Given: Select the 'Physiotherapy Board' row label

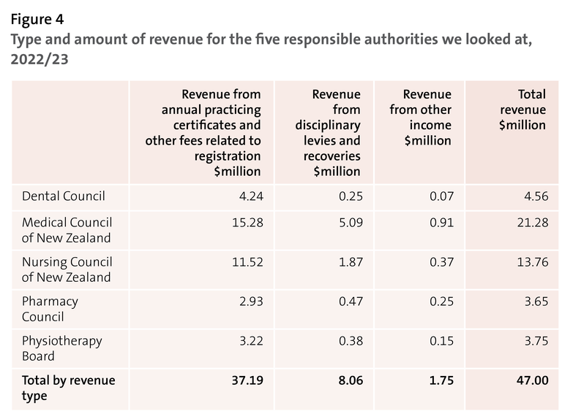Looking at the screenshot, I should (x=62, y=348).
